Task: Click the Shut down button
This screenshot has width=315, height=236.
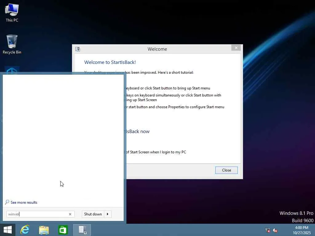Action: [x=93, y=214]
